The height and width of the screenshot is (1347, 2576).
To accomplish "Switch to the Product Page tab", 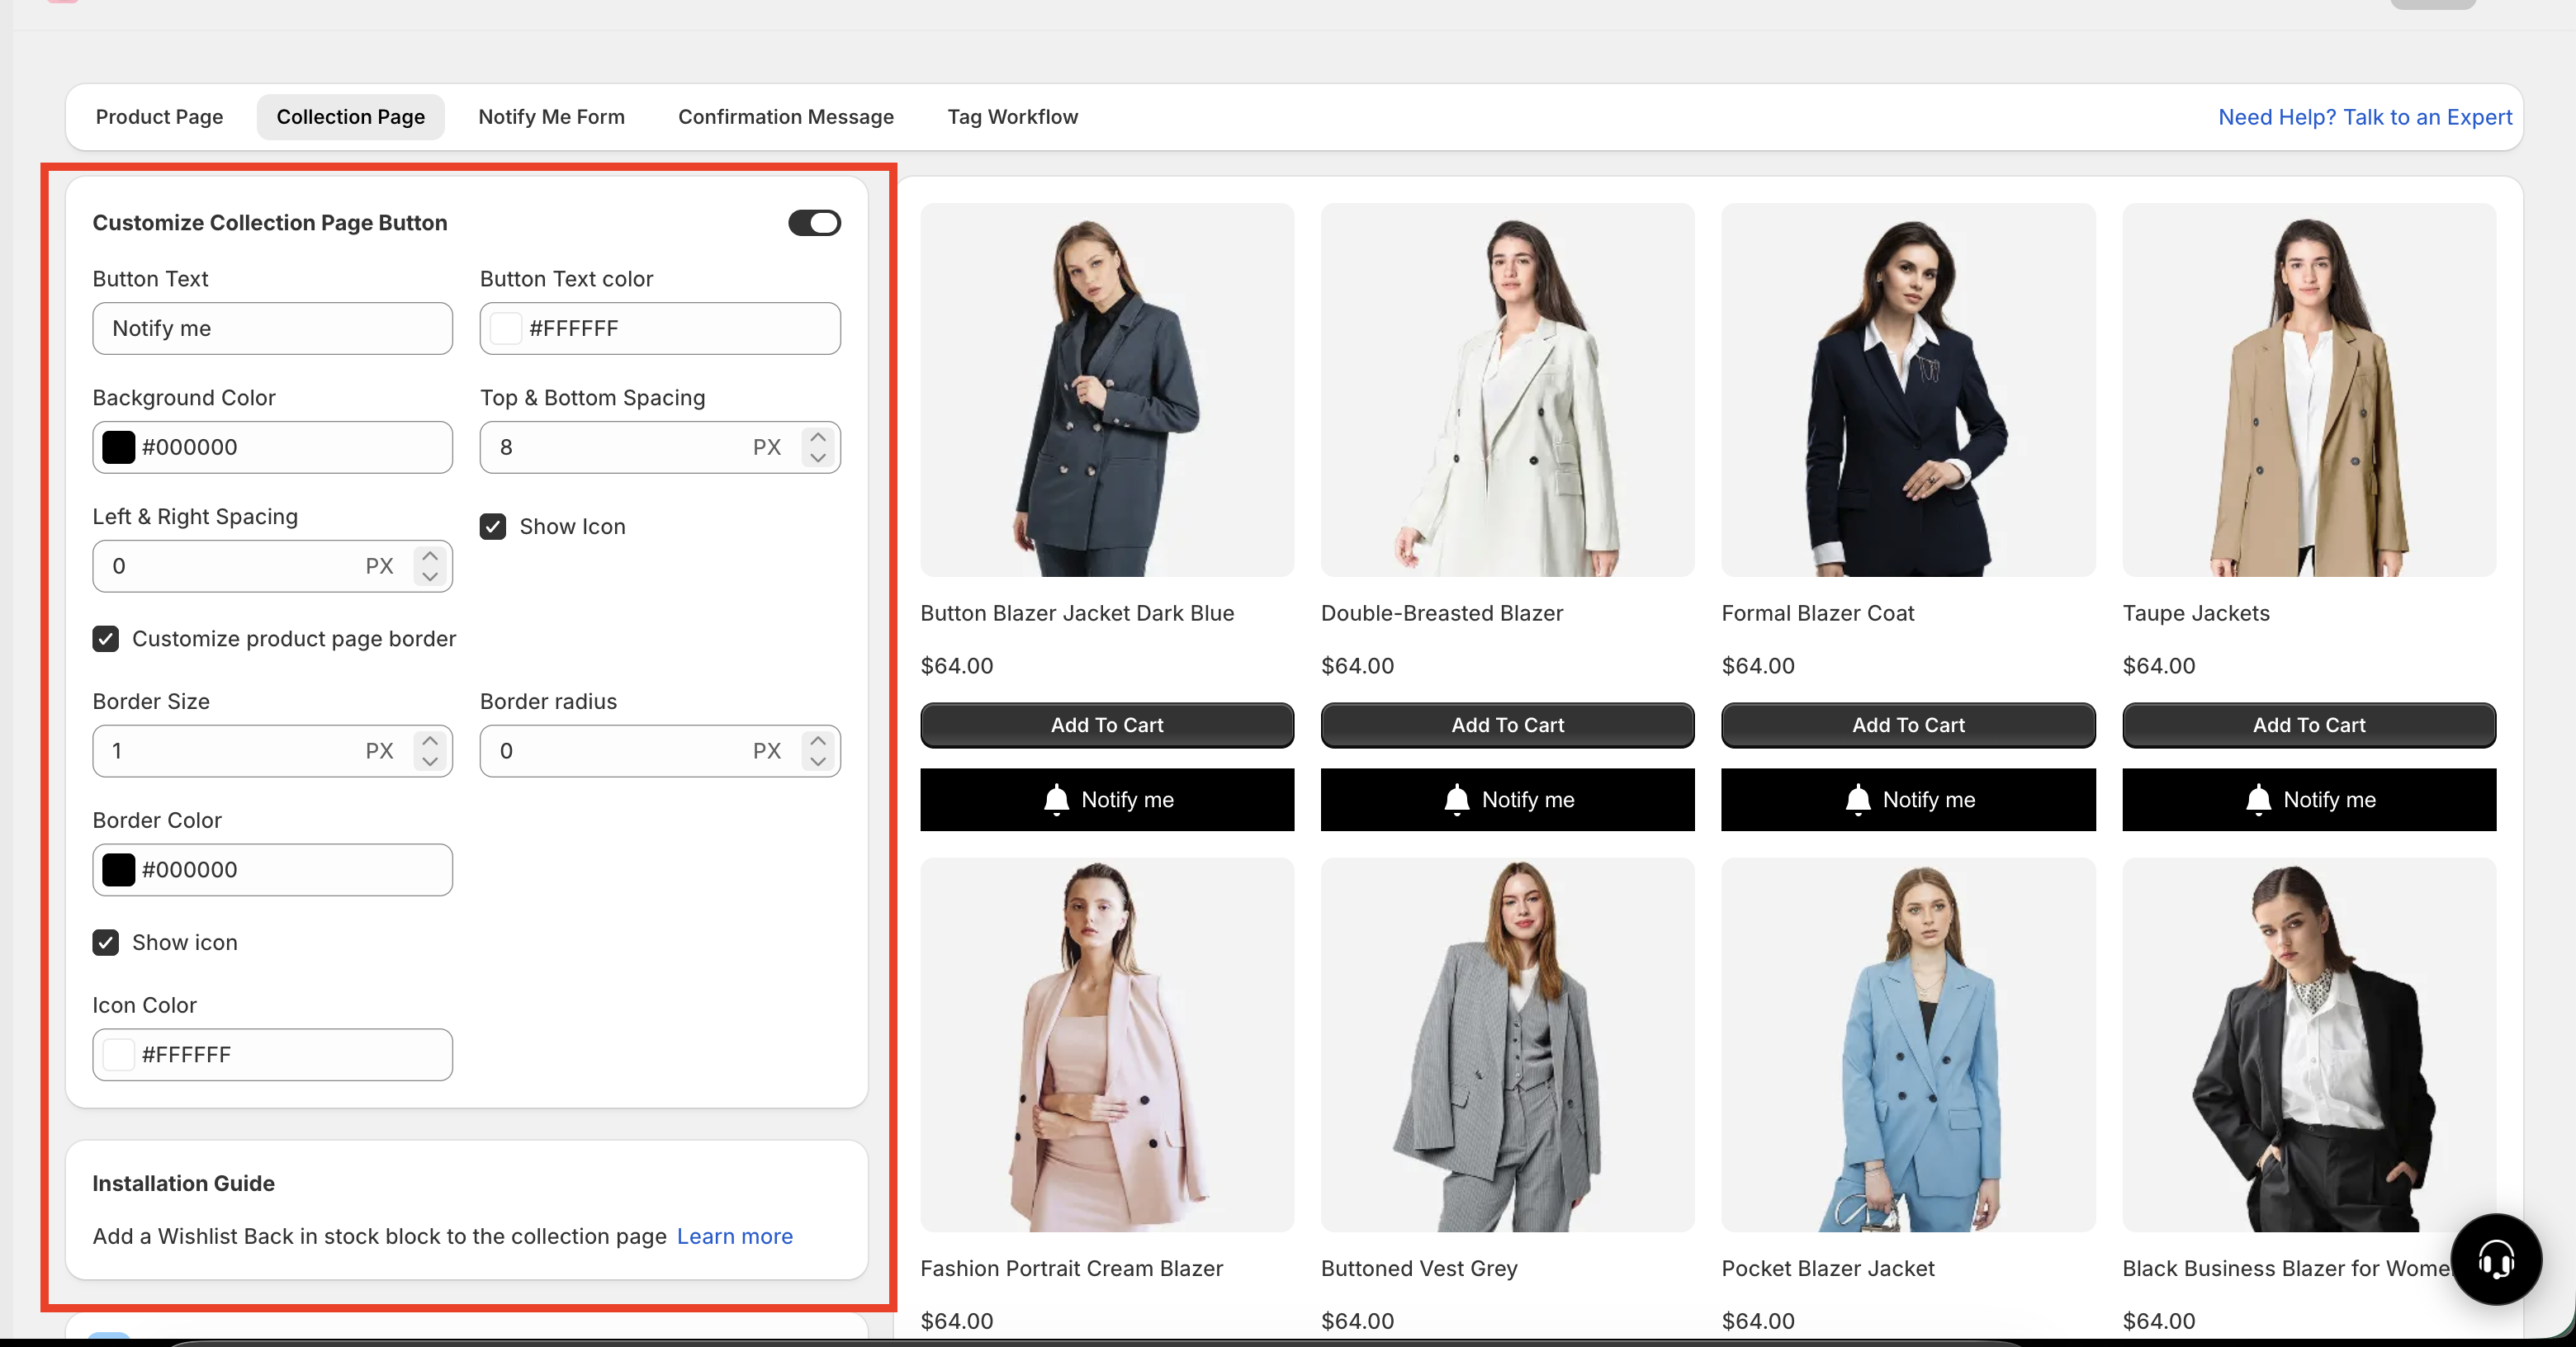I will 160,117.
